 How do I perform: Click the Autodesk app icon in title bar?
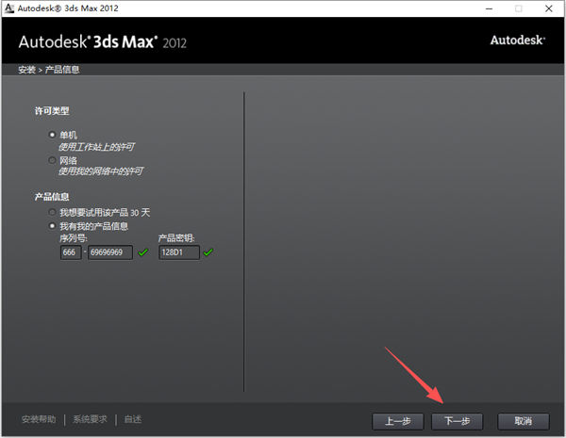(9, 8)
